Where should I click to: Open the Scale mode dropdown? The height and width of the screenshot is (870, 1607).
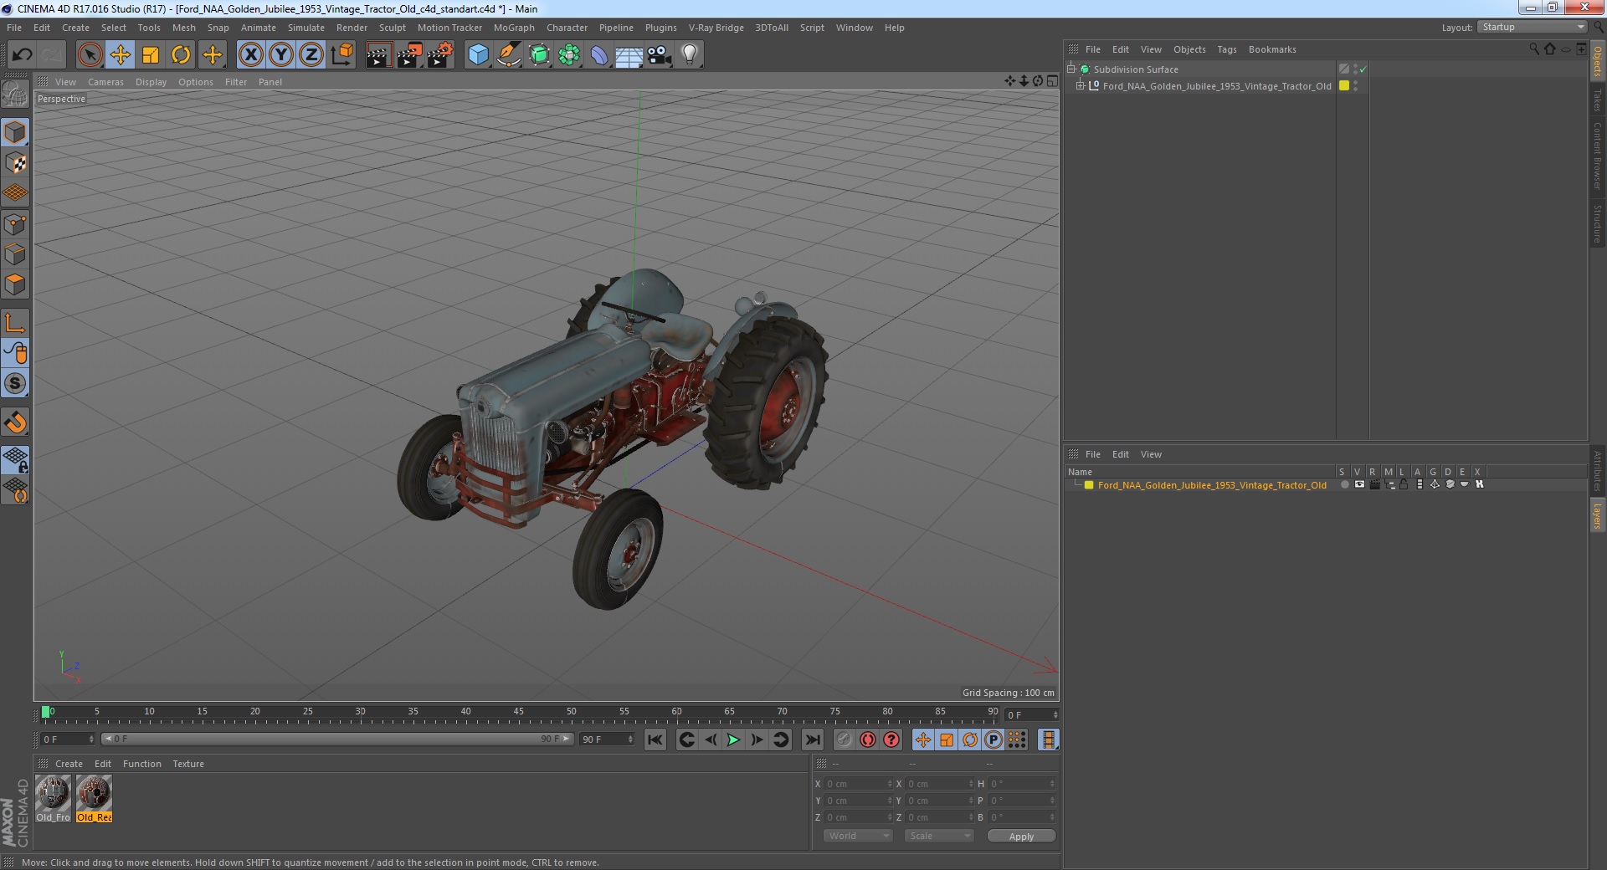(x=939, y=836)
